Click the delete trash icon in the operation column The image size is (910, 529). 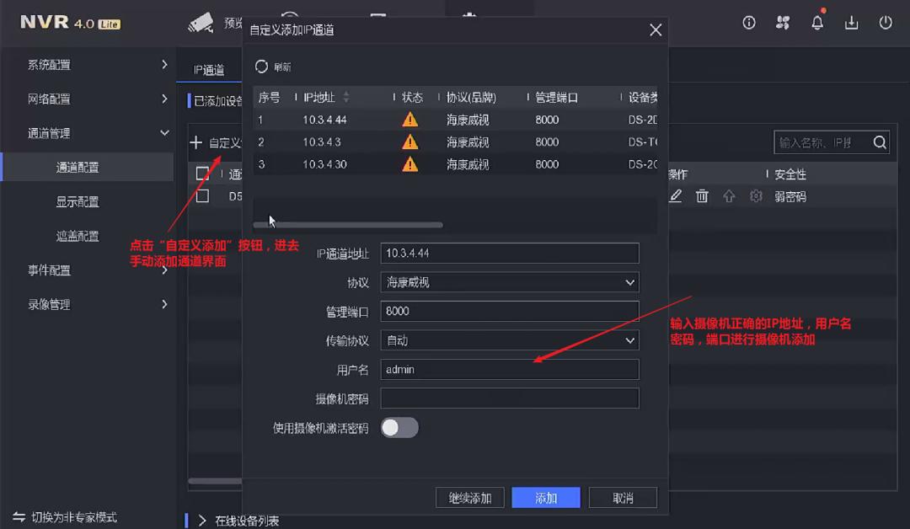point(702,195)
